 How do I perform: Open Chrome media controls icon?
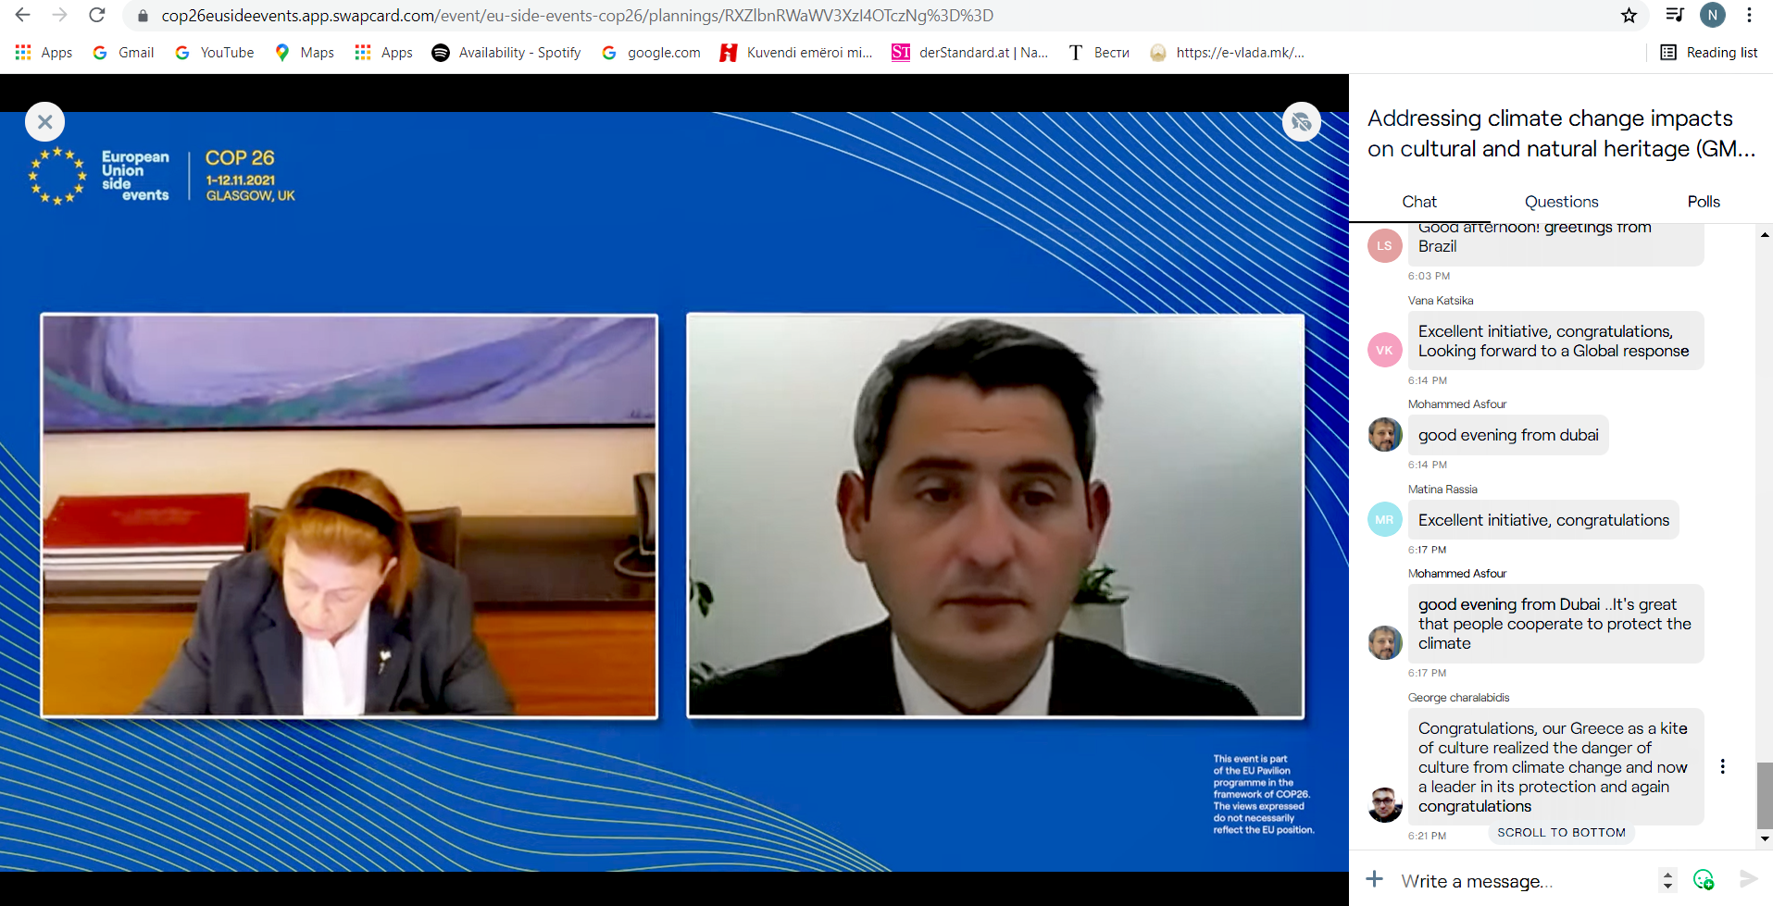(x=1674, y=16)
